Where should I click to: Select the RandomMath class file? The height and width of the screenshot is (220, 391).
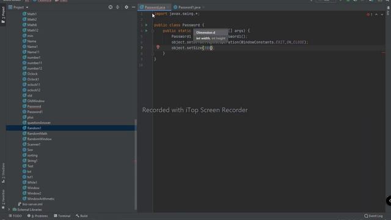point(35,133)
